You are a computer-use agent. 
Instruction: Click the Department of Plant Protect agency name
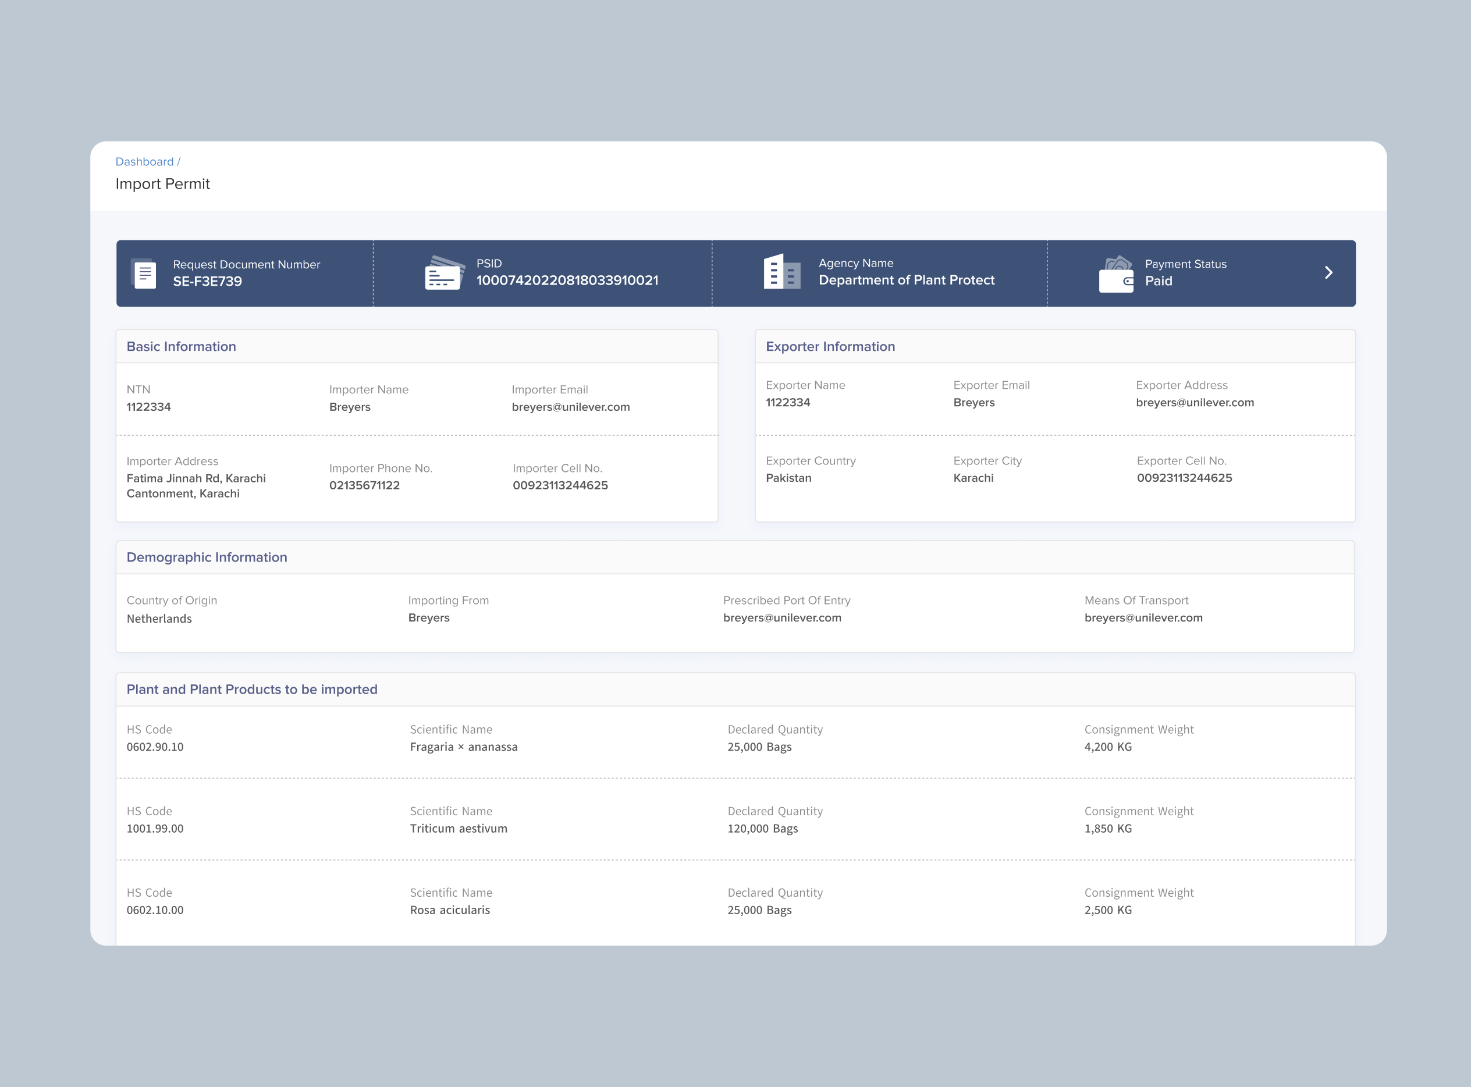(x=907, y=280)
